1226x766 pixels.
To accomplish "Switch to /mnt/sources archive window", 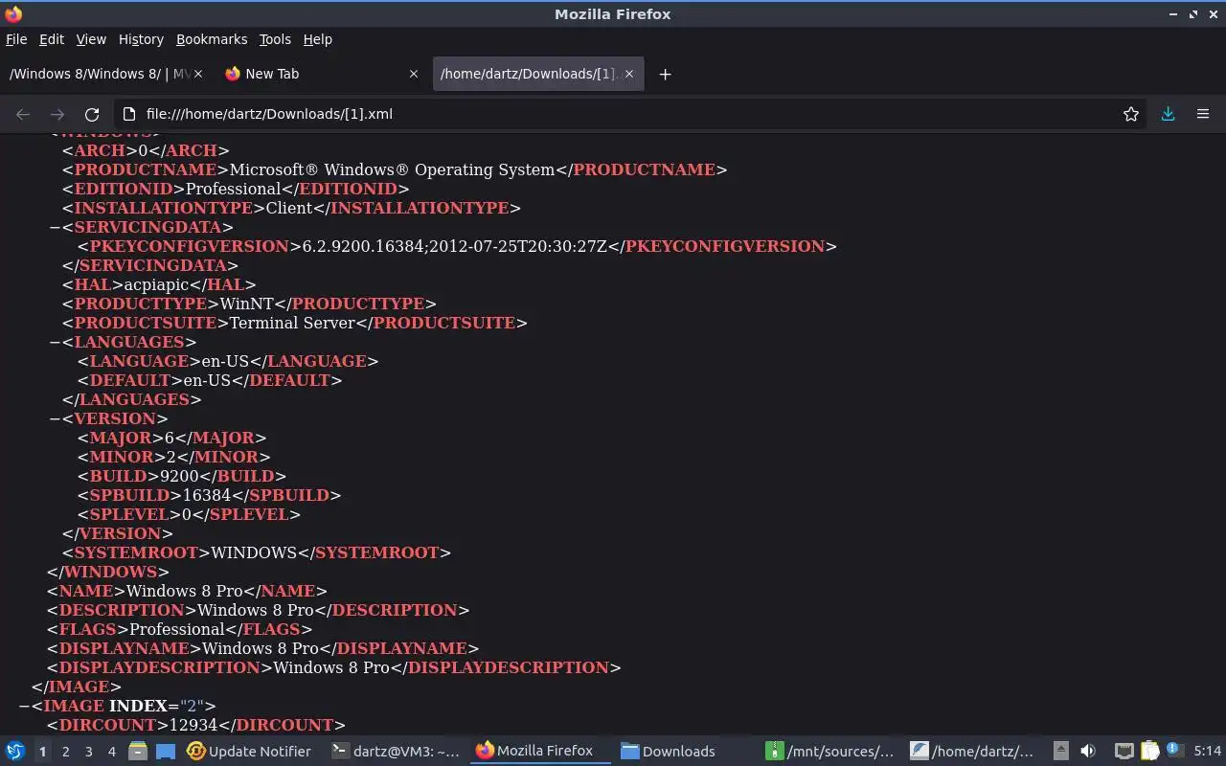I will tap(831, 752).
